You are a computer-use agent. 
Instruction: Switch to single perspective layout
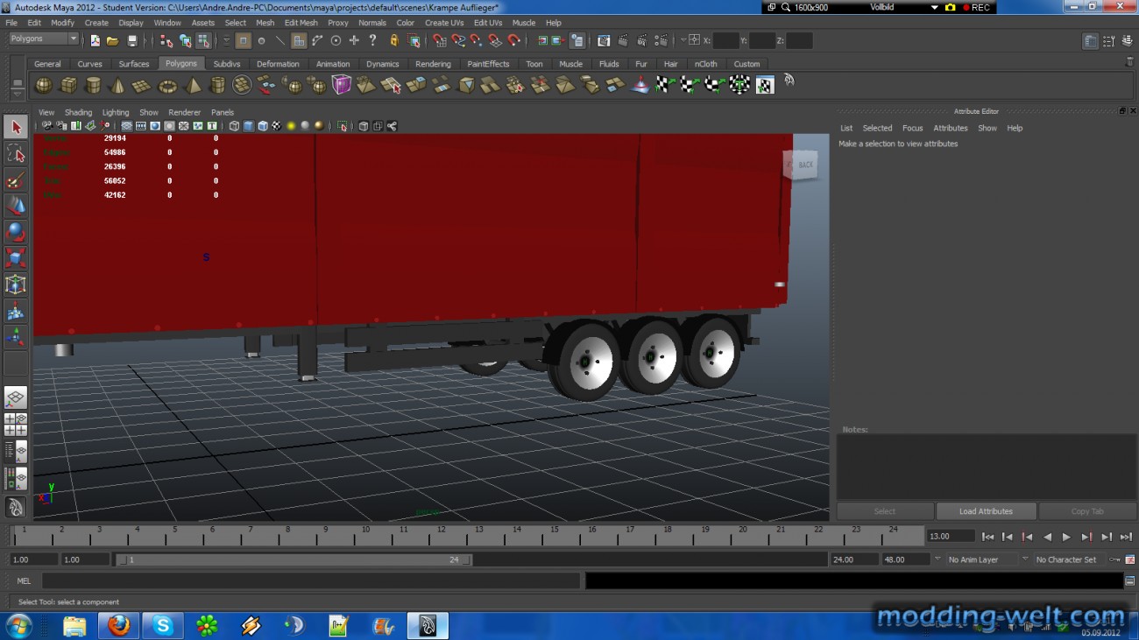(x=16, y=398)
